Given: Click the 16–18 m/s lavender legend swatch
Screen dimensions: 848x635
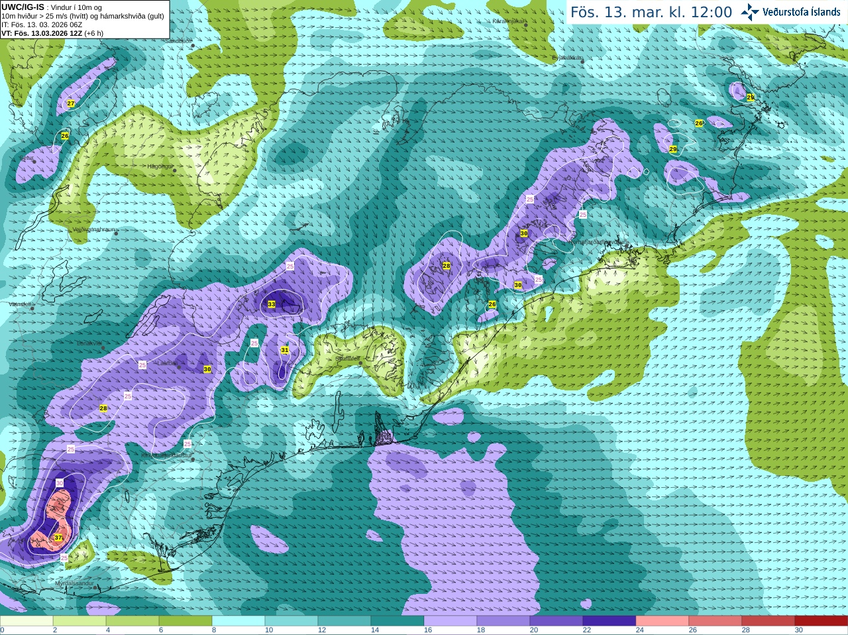Looking at the screenshot, I should click(450, 621).
